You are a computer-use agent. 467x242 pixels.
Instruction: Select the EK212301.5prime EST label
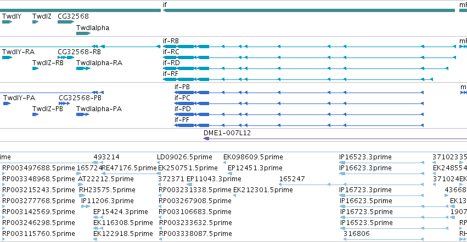pyautogui.click(x=263, y=190)
